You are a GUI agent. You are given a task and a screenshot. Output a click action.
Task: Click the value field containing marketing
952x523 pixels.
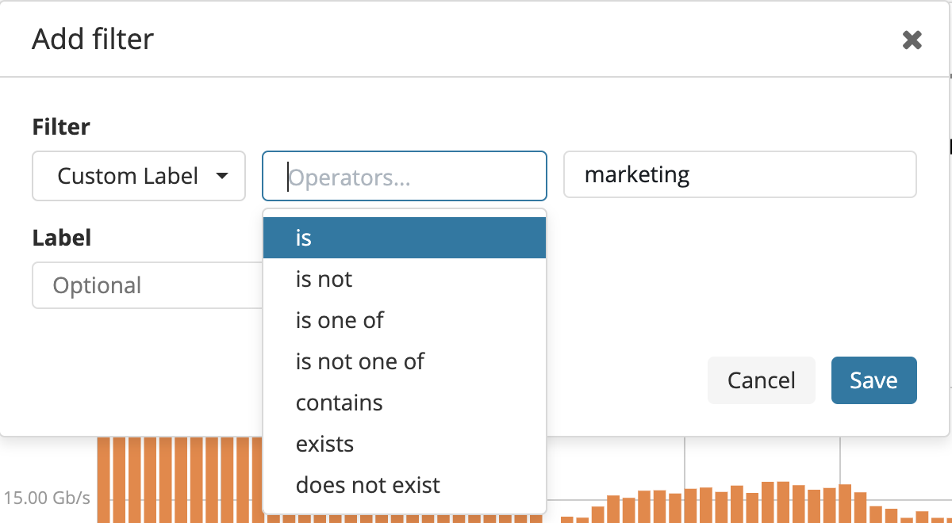pyautogui.click(x=739, y=174)
